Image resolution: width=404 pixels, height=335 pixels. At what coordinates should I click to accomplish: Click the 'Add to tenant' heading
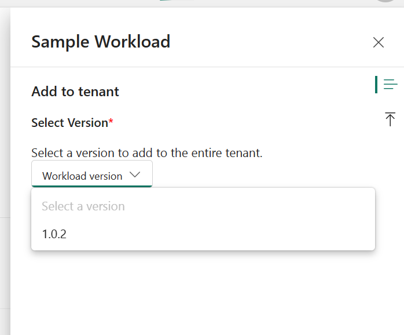point(75,92)
